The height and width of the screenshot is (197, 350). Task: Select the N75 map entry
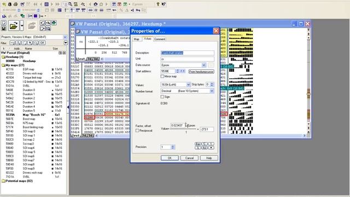pyautogui.click(x=28, y=123)
